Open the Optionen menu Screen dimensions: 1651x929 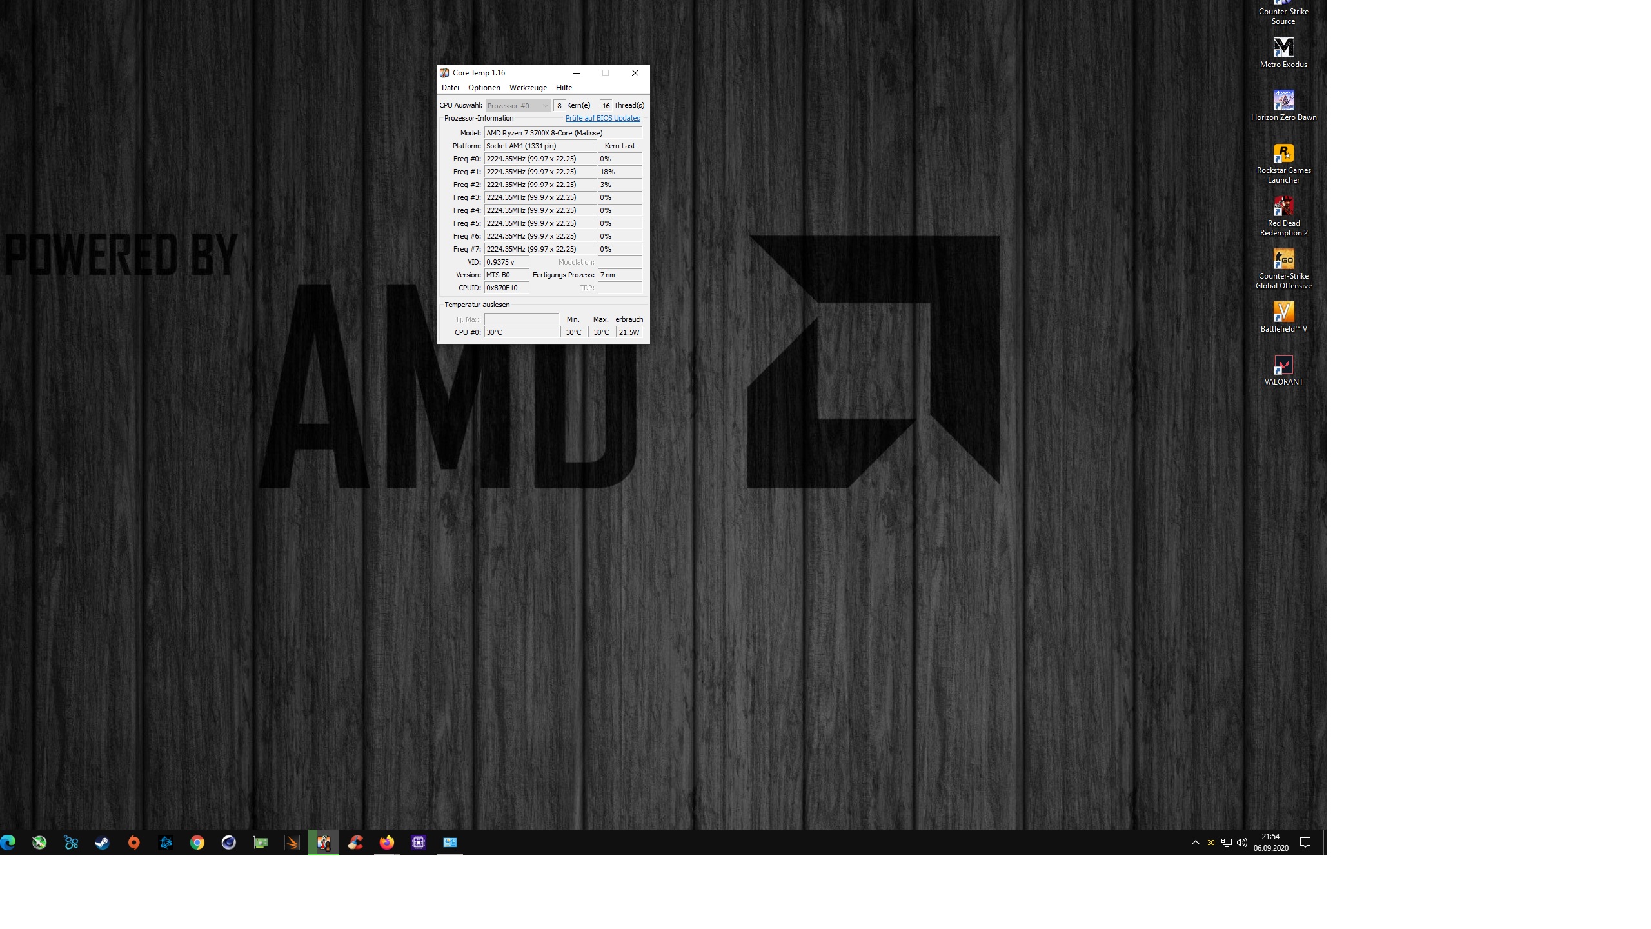pyautogui.click(x=484, y=88)
